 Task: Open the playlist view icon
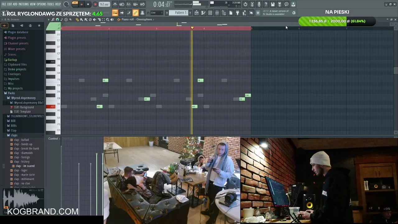point(197,13)
